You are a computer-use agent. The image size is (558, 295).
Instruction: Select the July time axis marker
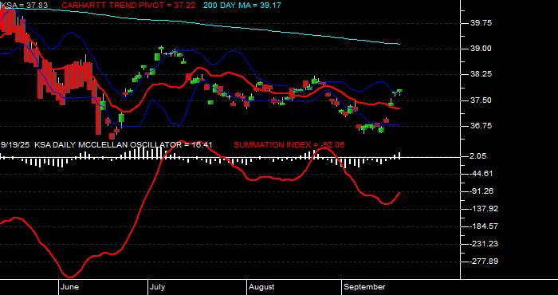pos(157,287)
